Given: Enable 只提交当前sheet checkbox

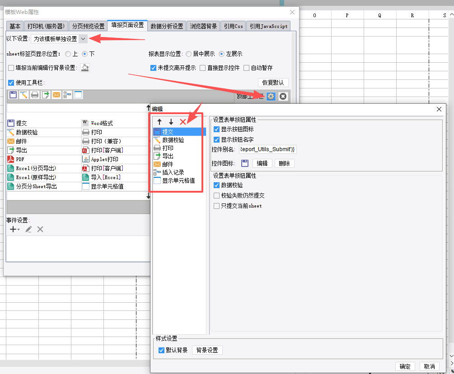Looking at the screenshot, I should pos(216,206).
